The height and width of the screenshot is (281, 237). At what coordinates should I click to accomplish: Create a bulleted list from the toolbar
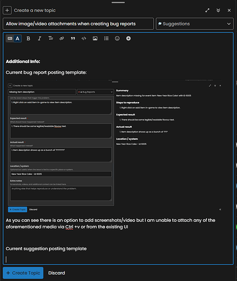pos(106,38)
